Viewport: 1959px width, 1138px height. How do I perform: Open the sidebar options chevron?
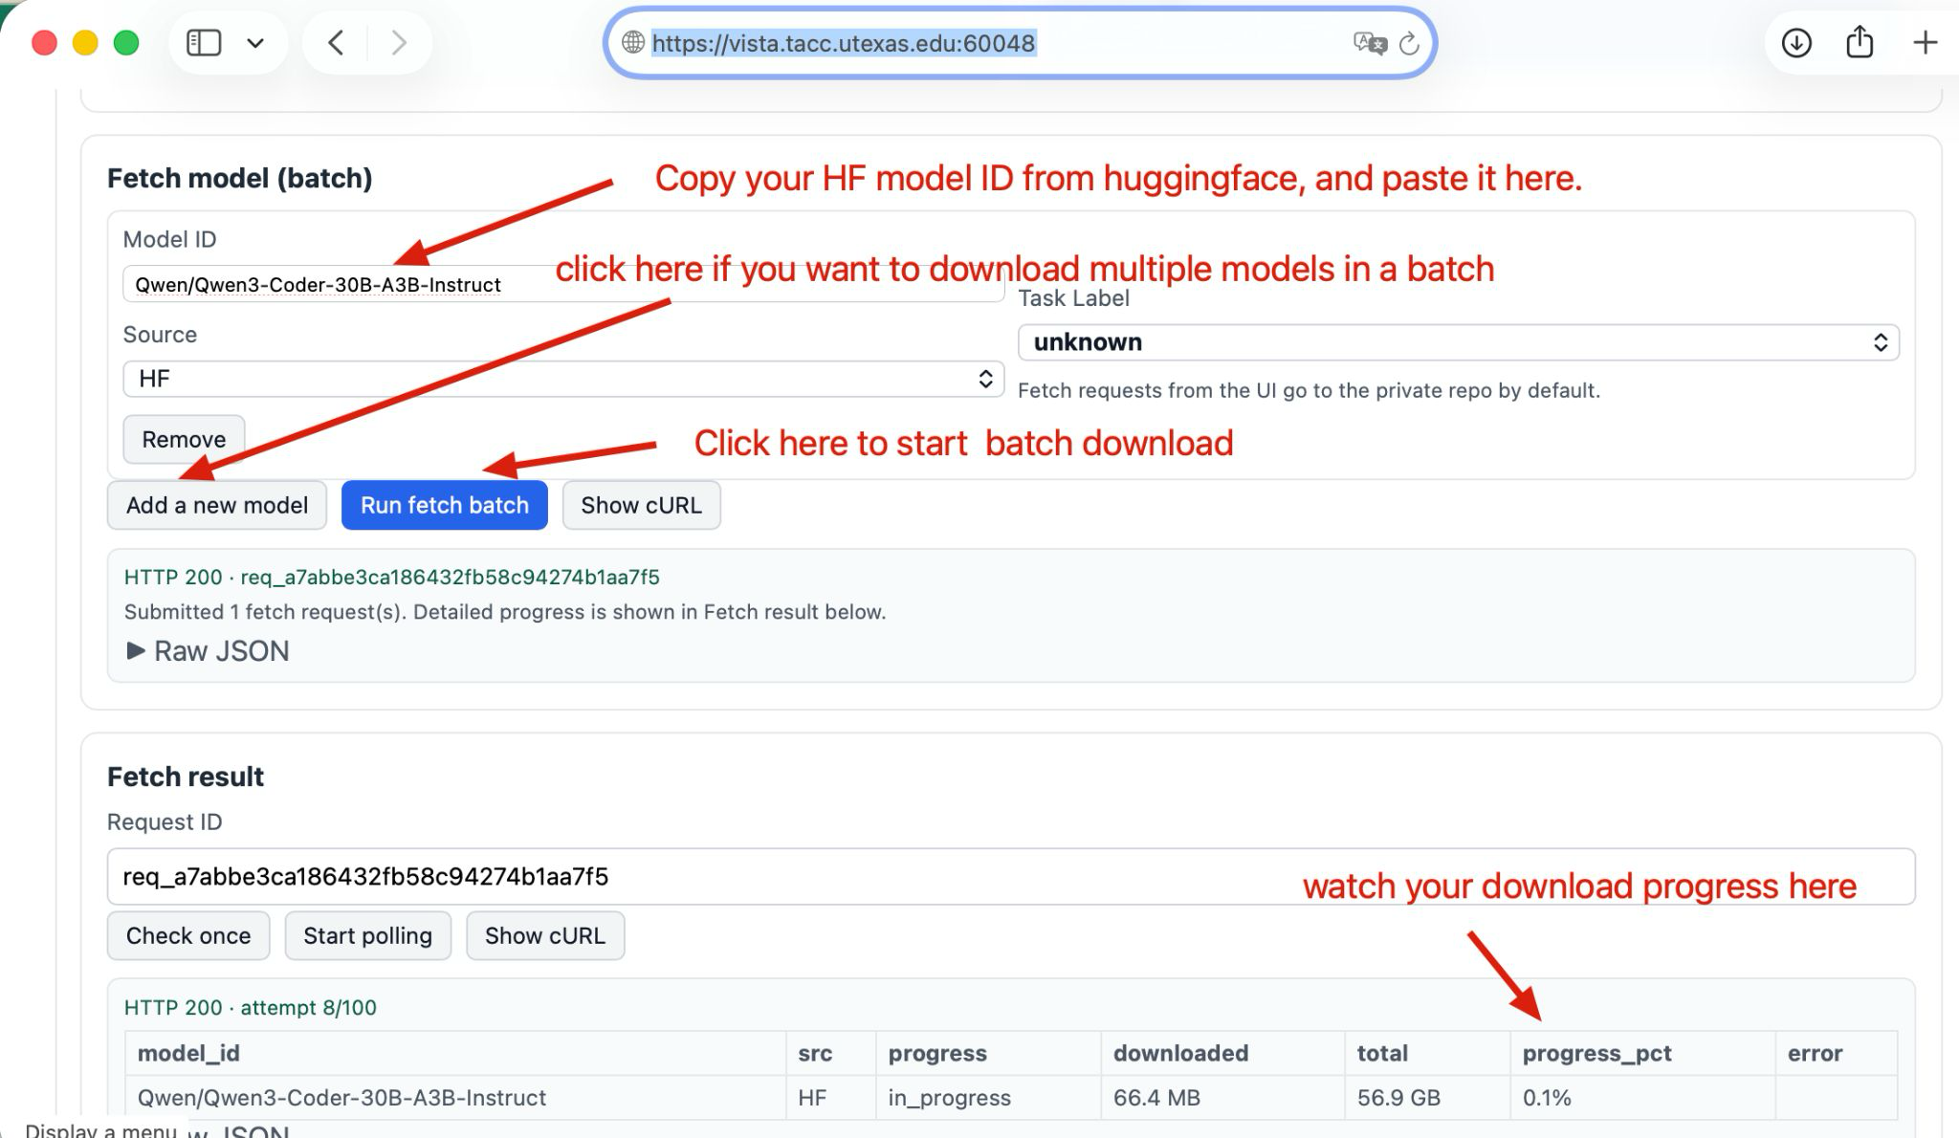point(255,43)
